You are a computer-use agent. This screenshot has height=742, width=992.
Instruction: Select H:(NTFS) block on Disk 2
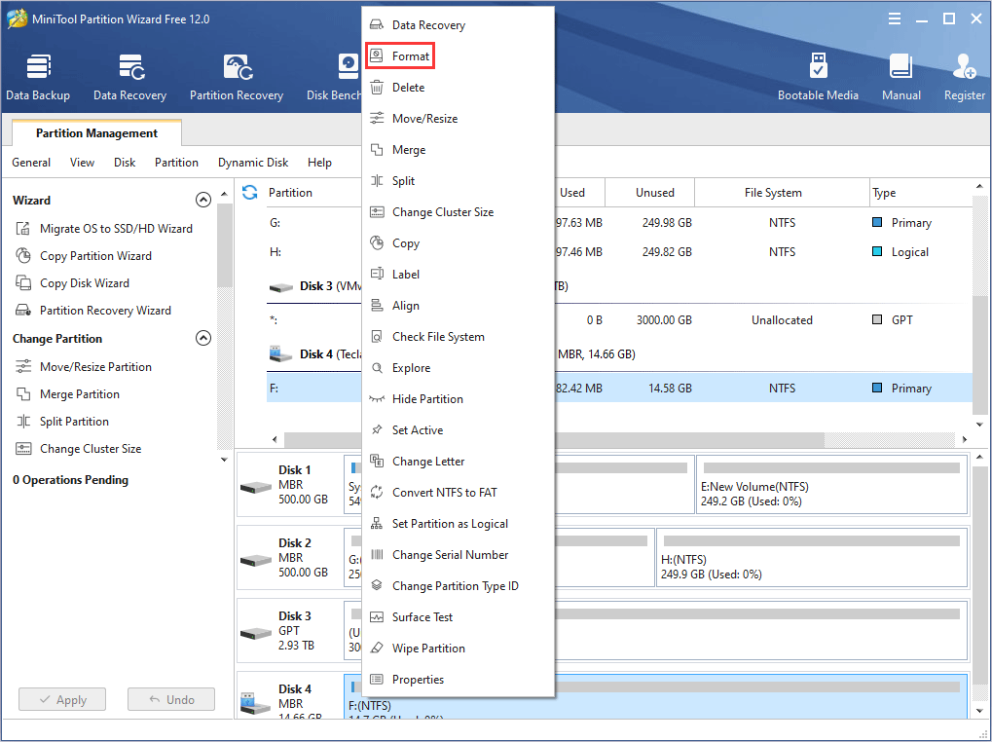[812, 557]
